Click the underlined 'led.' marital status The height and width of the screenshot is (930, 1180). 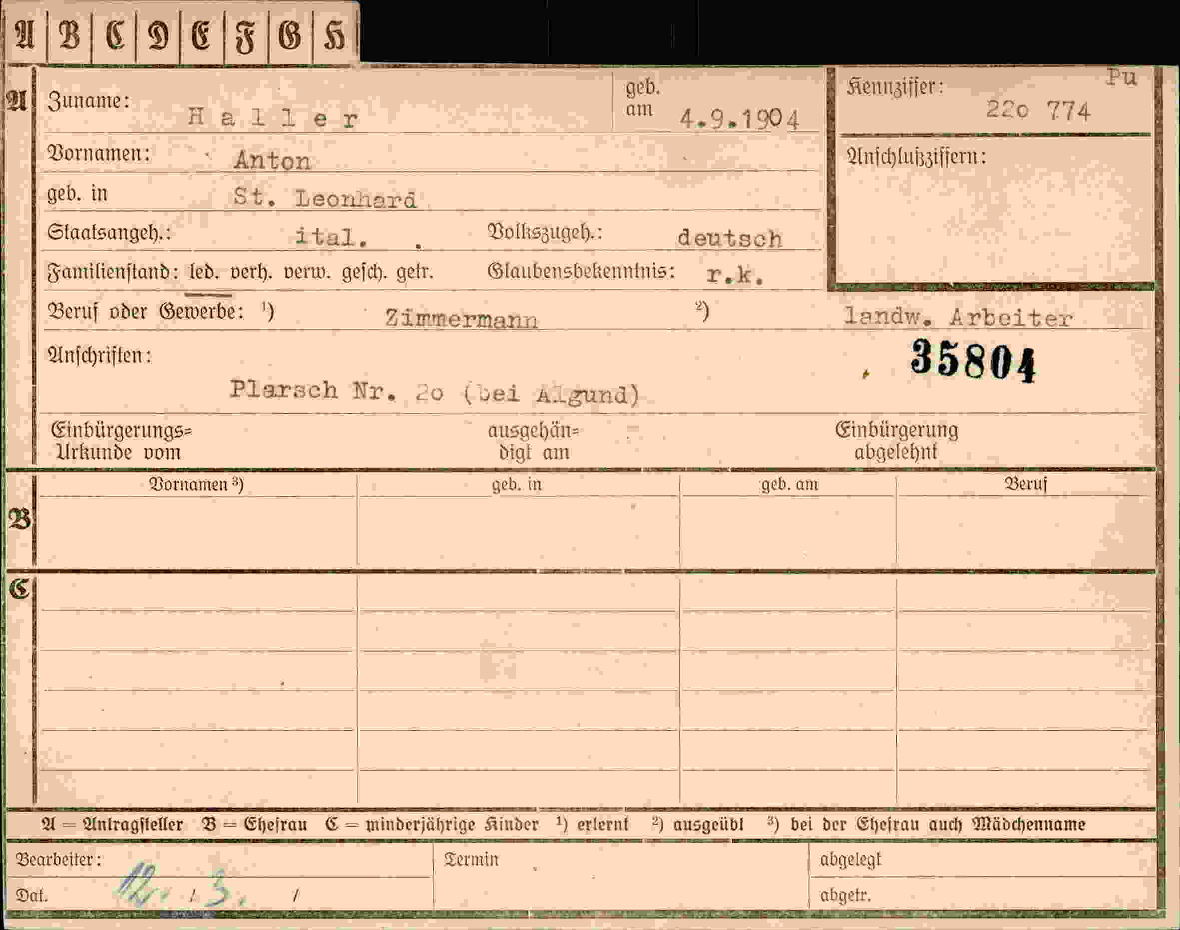point(204,271)
